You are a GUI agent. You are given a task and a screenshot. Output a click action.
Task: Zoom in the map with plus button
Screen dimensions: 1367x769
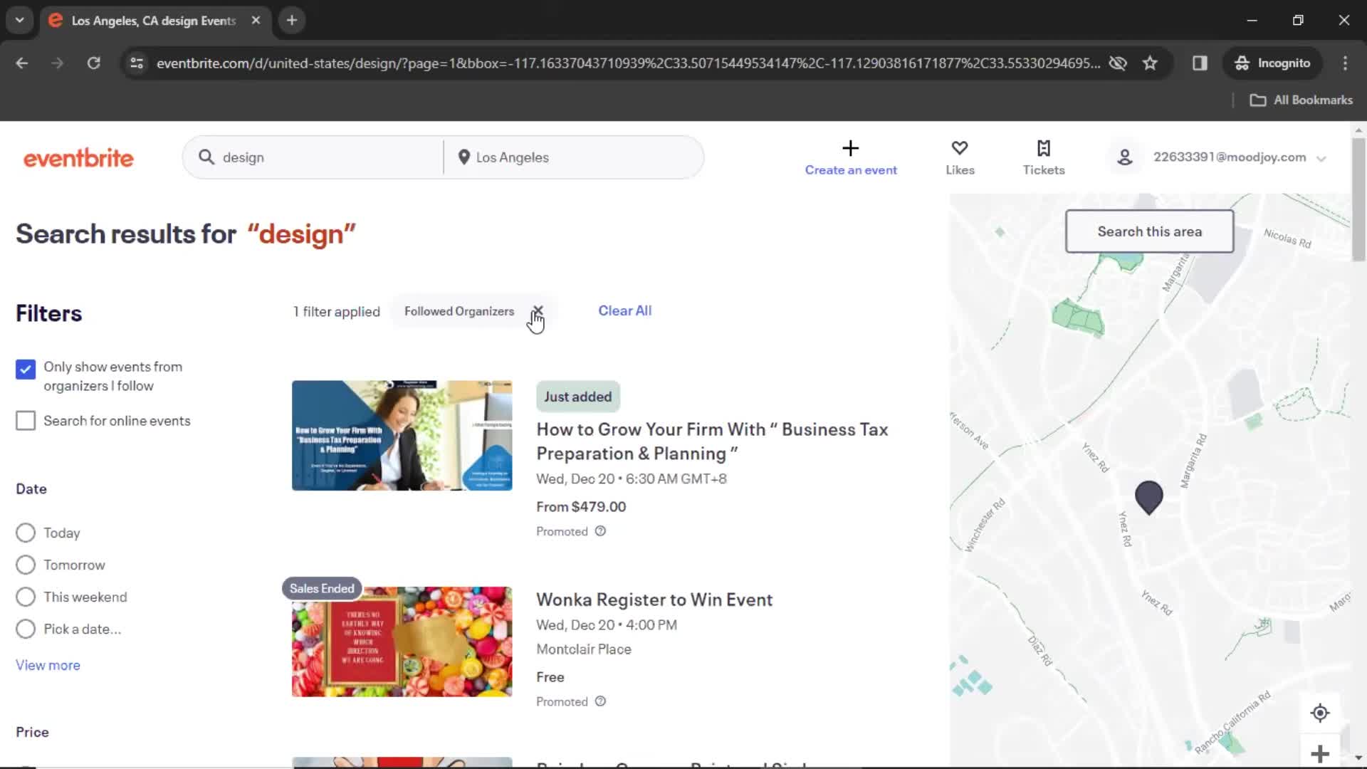point(1320,753)
